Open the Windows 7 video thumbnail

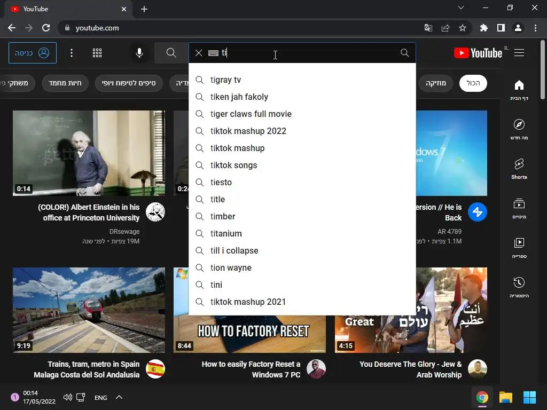click(451, 153)
